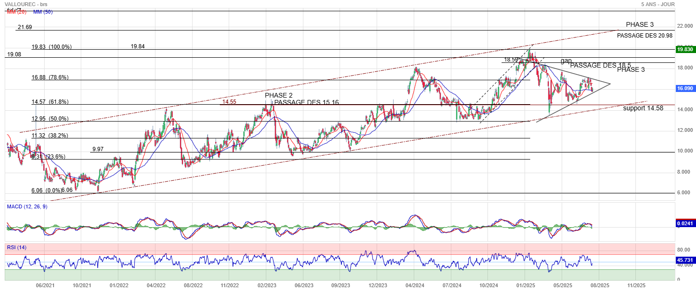
Task: Click the 80.00 RSI axis label
Action: click(684, 251)
